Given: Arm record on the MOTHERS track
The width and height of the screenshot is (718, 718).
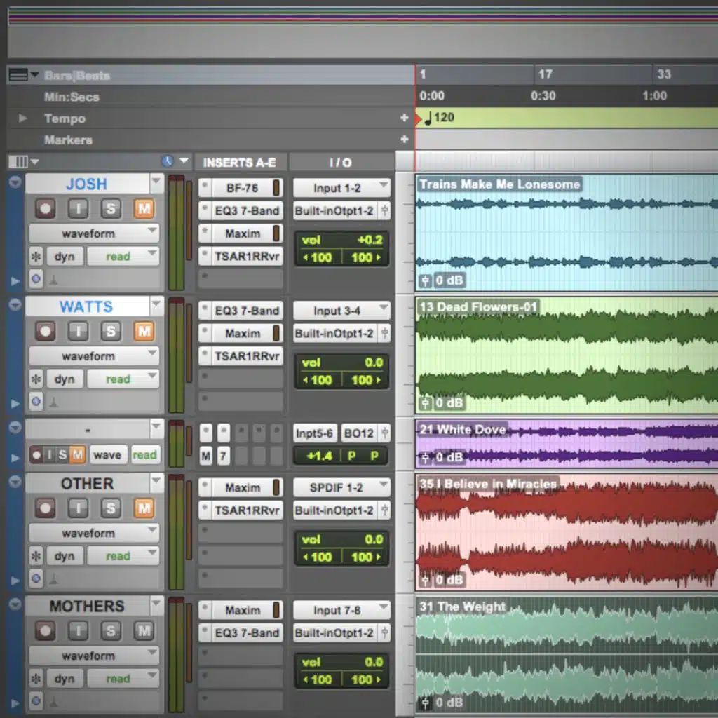Looking at the screenshot, I should tap(46, 630).
